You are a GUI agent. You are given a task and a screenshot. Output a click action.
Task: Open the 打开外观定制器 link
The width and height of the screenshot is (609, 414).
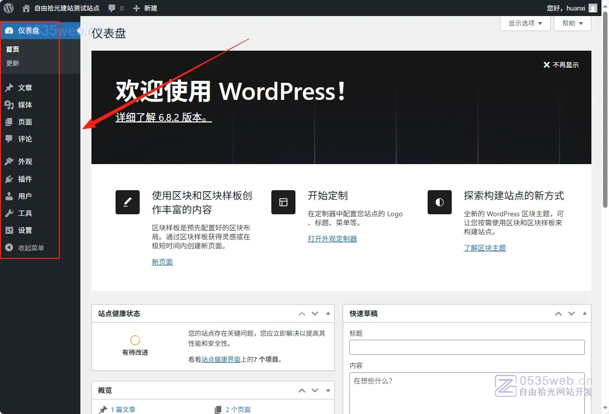332,239
